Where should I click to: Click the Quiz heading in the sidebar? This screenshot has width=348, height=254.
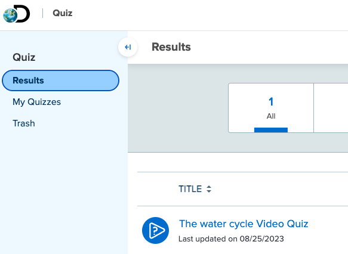24,57
